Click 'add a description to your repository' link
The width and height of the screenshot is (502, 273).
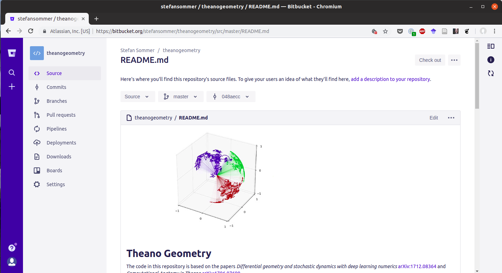click(390, 79)
